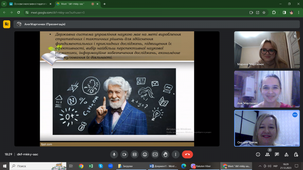Turn off the camera
Screen dimensions: 303x170
pyautogui.click(x=124, y=154)
